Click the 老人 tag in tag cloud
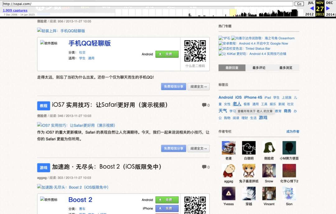 point(237,104)
